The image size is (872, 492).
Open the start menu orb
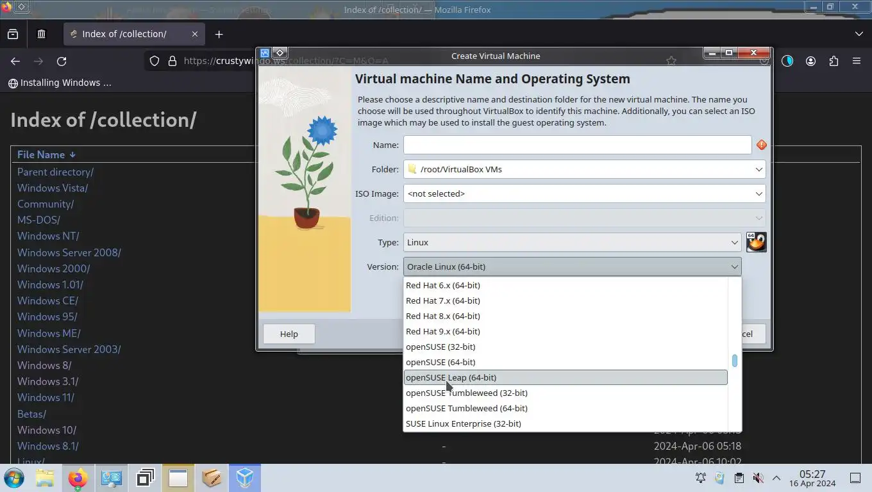click(x=14, y=478)
